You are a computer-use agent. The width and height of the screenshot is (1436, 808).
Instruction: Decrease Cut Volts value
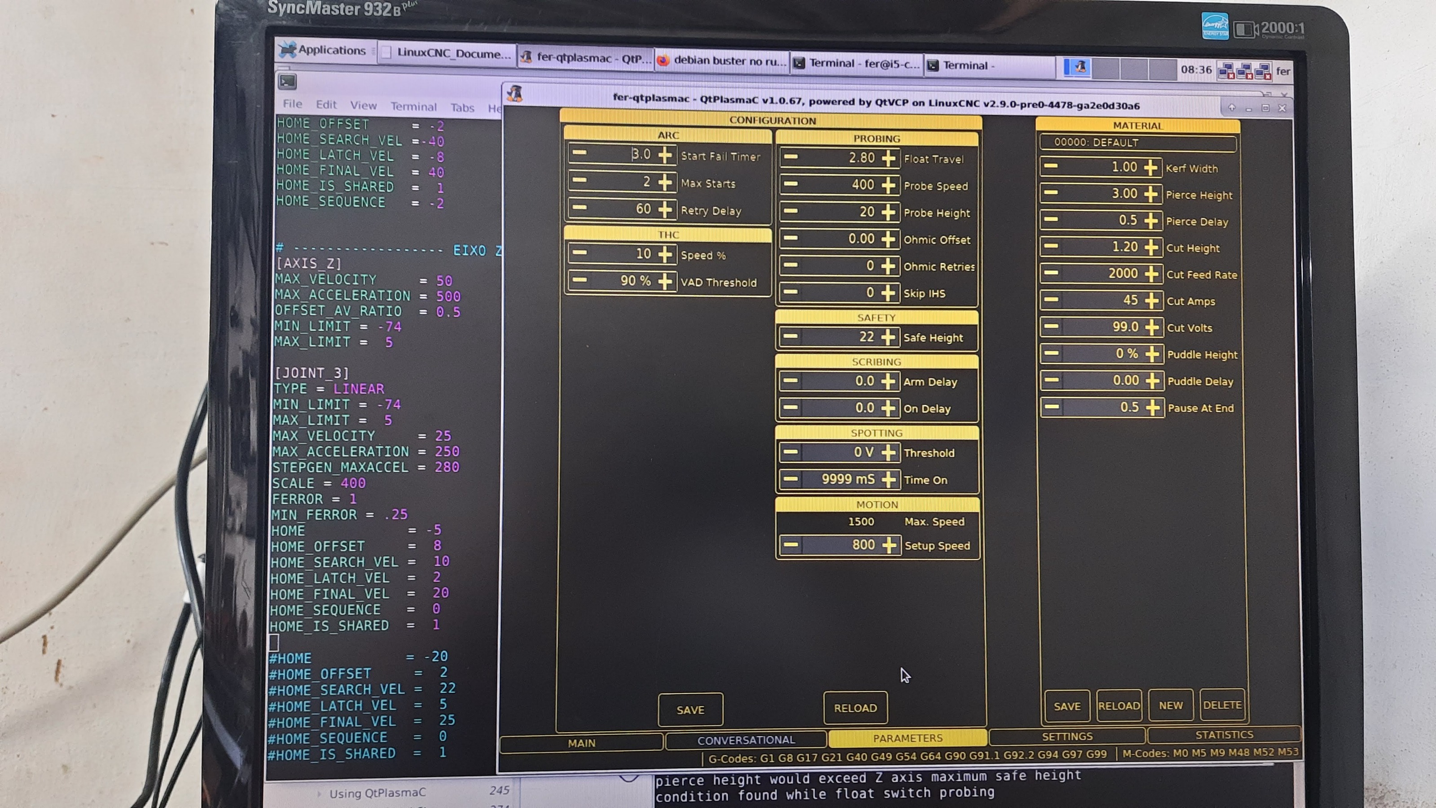(1051, 326)
